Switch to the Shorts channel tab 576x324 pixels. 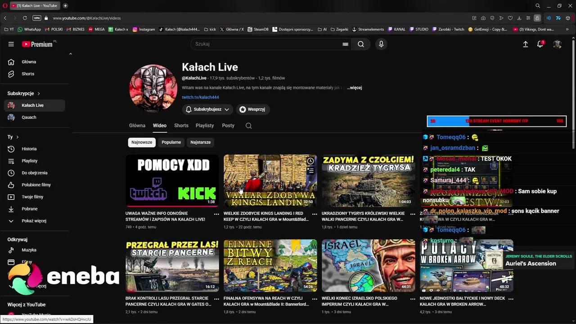point(181,126)
